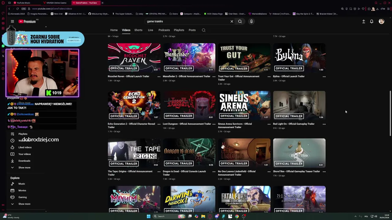Open more options for No One Leaves Lindenfield video
The image size is (392, 220).
269,172
